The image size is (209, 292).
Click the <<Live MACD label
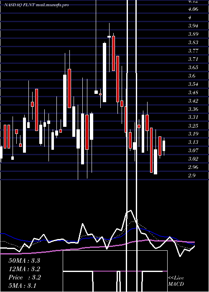click(x=176, y=281)
